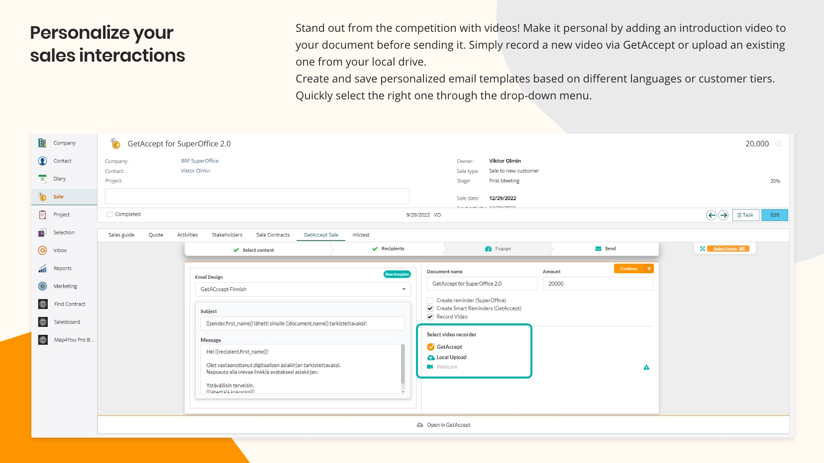Open the Viktor Olmin contact link
This screenshot has height=463, width=824.
point(195,171)
